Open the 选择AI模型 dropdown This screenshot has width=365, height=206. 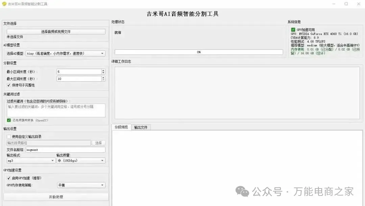(x=66, y=54)
